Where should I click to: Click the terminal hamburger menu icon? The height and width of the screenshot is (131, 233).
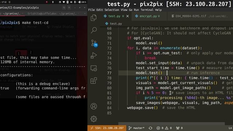[69, 8]
